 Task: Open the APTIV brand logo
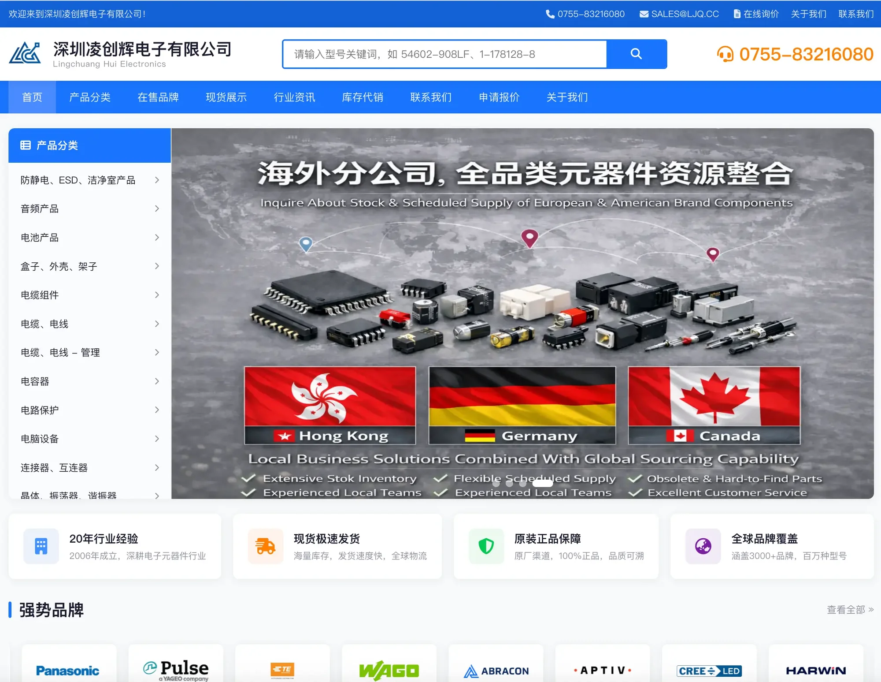[603, 670]
